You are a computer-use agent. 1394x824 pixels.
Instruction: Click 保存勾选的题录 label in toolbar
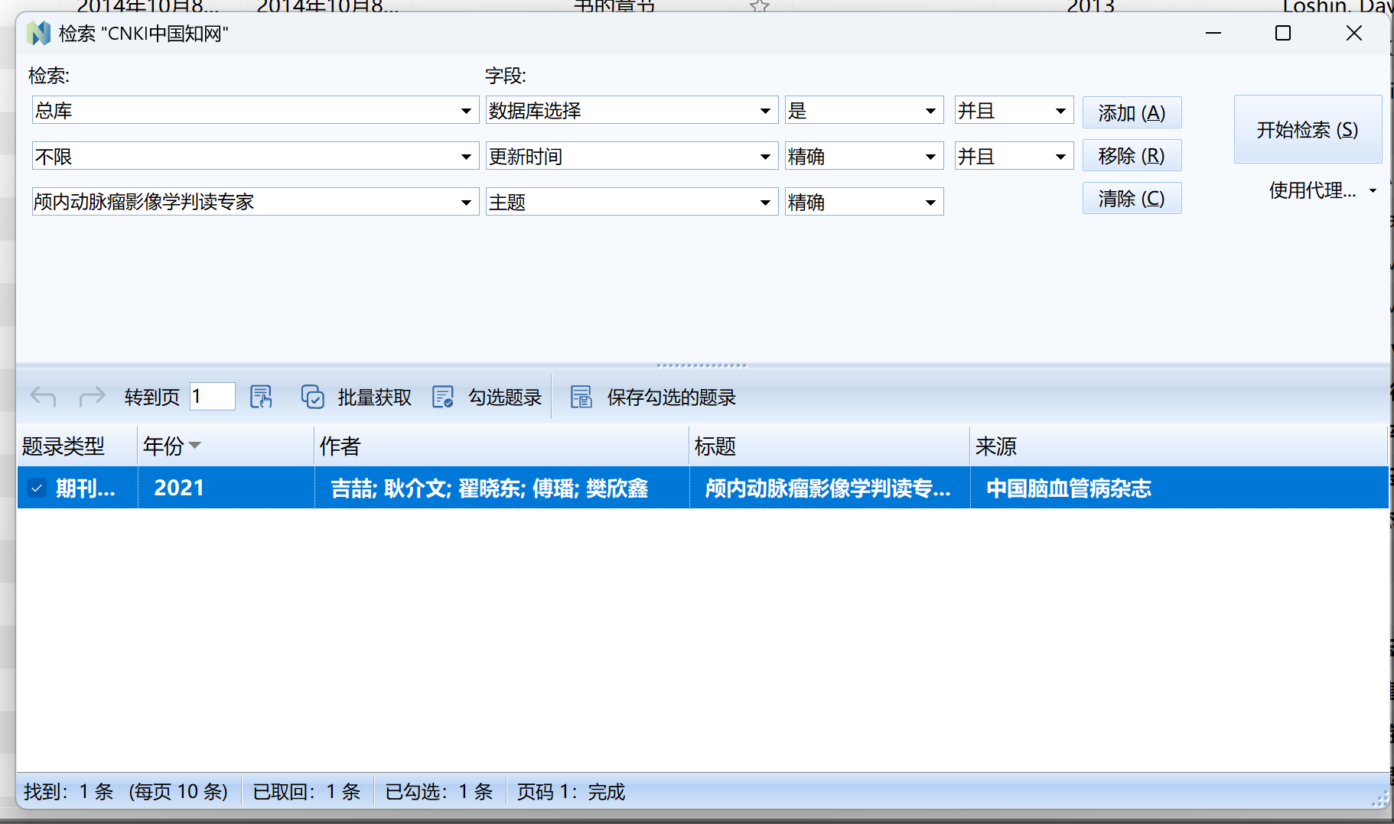coord(672,397)
